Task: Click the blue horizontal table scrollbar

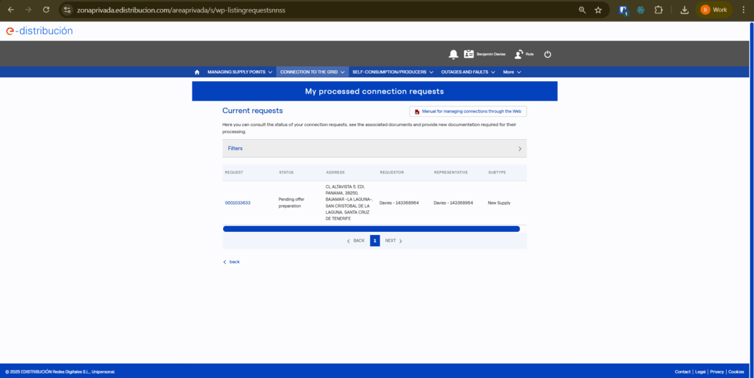Action: click(371, 229)
